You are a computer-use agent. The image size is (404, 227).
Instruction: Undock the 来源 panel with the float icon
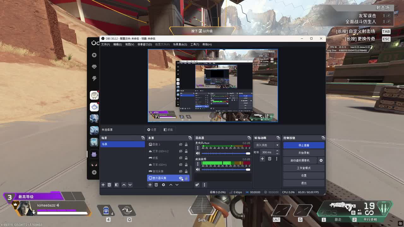coord(190,138)
